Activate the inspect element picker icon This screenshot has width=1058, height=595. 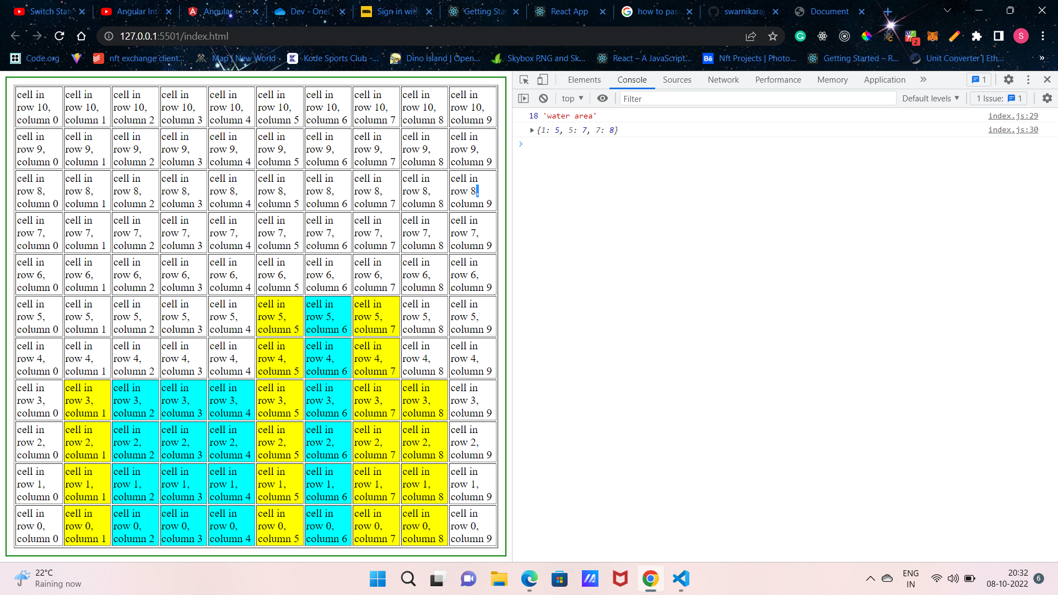point(524,80)
